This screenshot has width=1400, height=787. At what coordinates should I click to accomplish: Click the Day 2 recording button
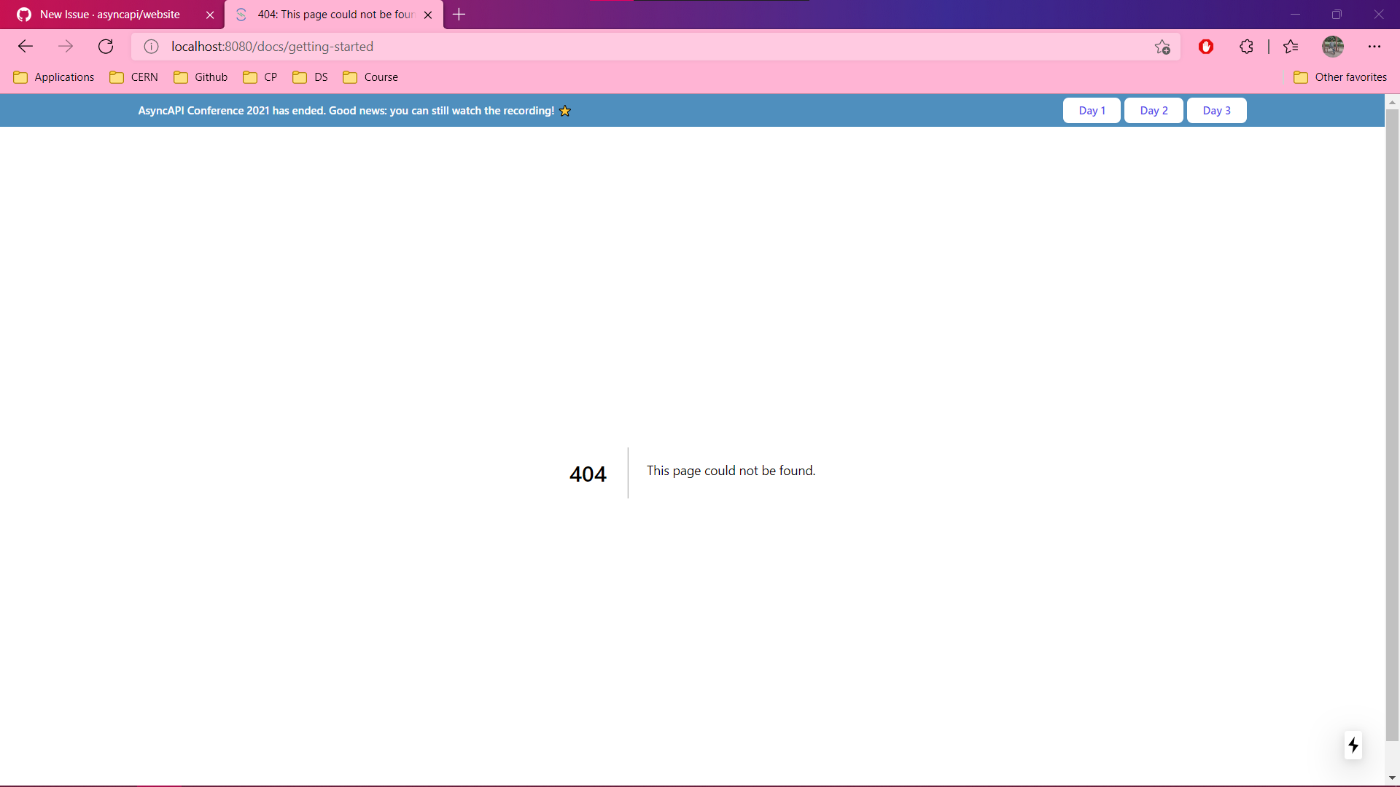coord(1154,111)
